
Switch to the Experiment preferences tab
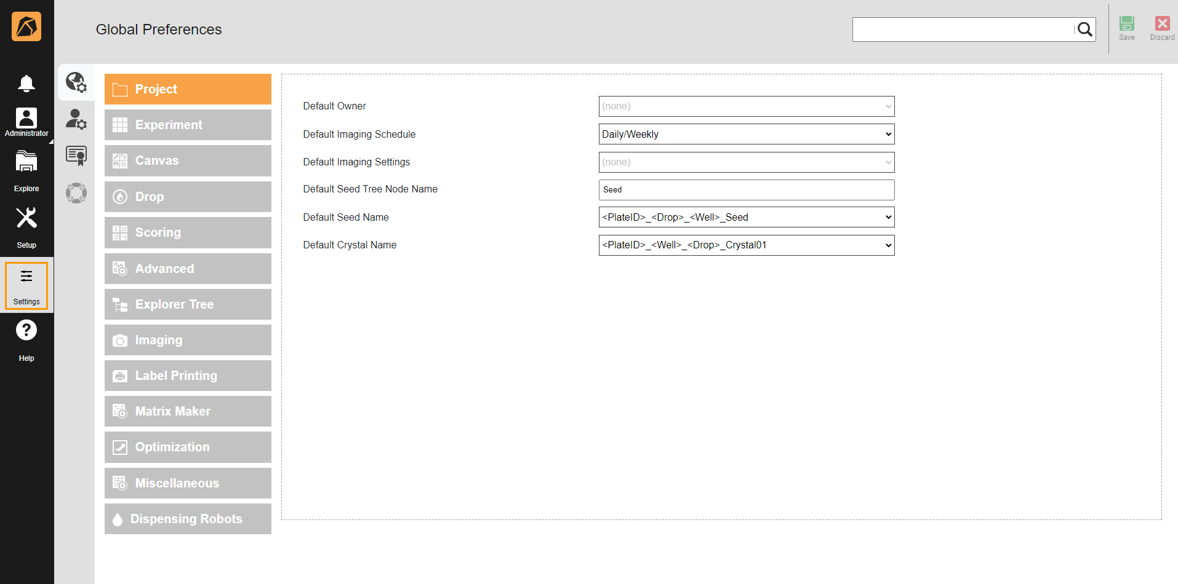[x=188, y=125]
